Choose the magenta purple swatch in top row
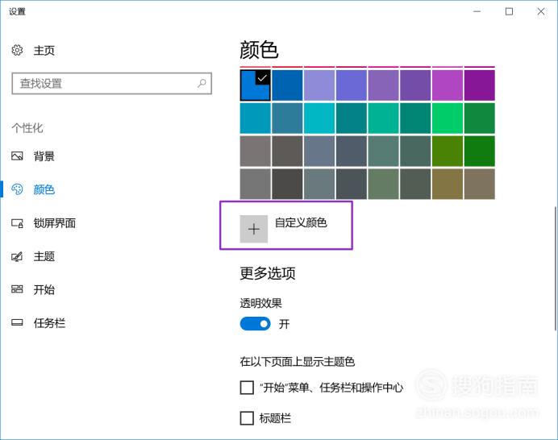The width and height of the screenshot is (558, 440). 448,85
